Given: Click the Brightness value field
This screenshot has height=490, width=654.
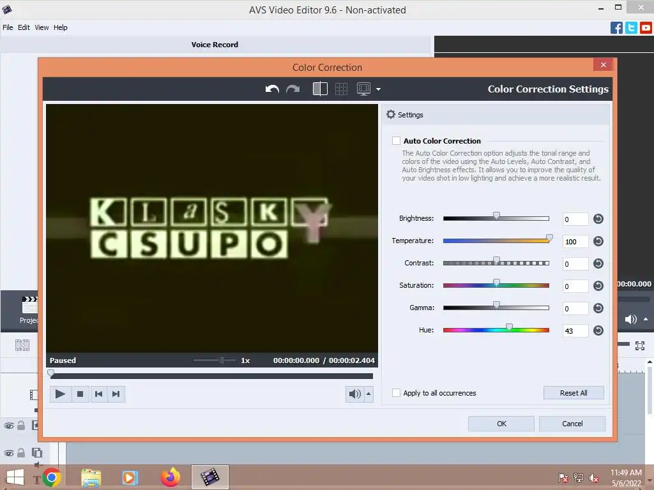Looking at the screenshot, I should pos(575,219).
